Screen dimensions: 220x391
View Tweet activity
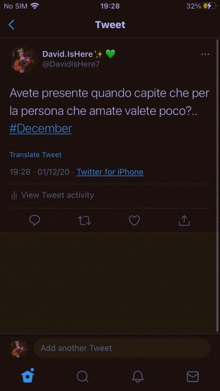pyautogui.click(x=58, y=195)
